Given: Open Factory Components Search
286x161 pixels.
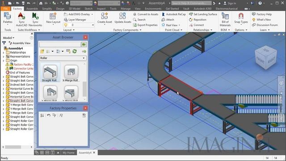Looking at the screenshot, I should click(x=139, y=20).
